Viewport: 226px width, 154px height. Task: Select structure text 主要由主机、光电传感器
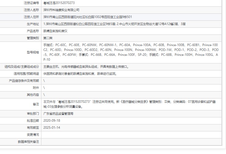pos(86,67)
